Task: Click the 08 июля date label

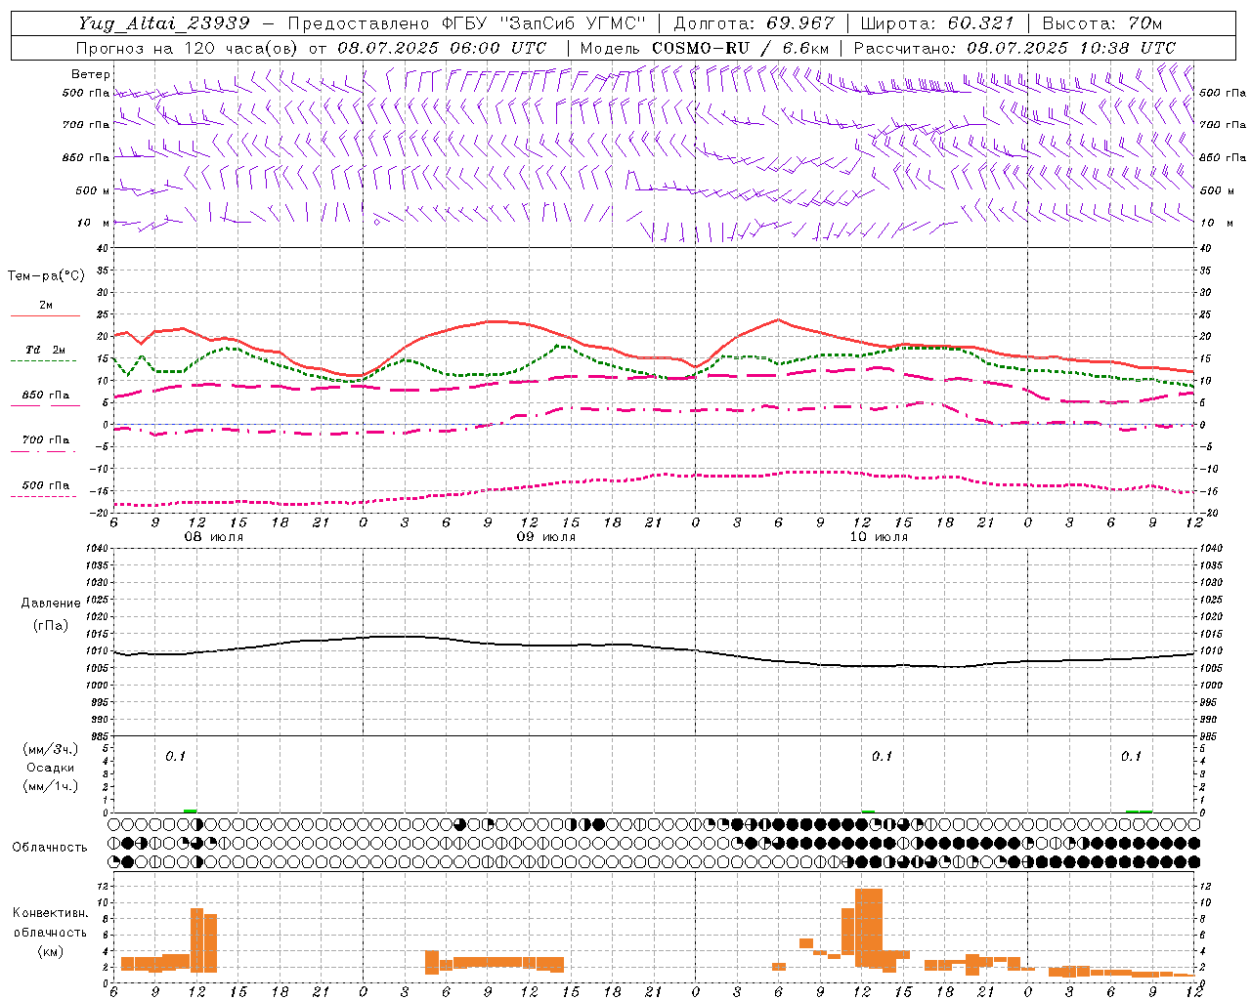Action: (x=214, y=537)
